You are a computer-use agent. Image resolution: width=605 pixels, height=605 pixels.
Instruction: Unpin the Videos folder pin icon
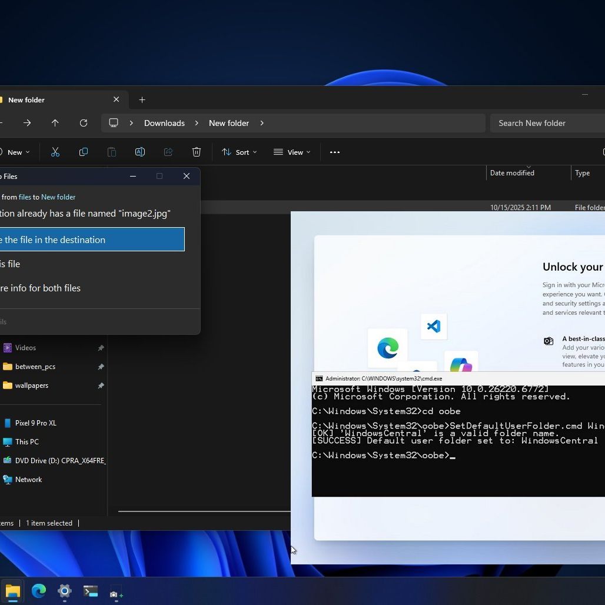pyautogui.click(x=101, y=348)
